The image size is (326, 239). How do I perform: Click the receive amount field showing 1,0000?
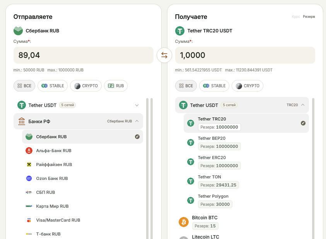(245, 55)
